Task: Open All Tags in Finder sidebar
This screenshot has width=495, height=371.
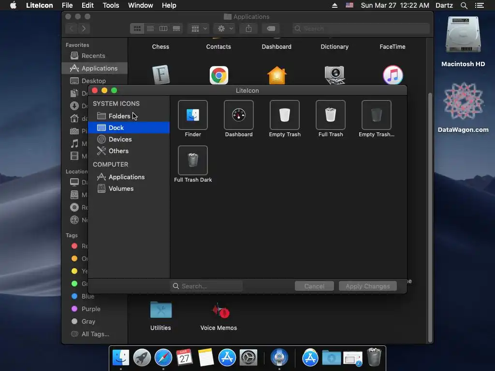Action: 94,334
